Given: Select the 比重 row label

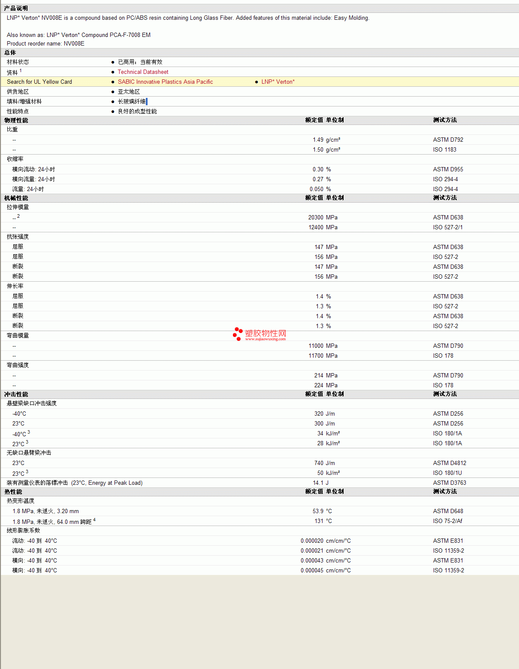Looking at the screenshot, I should click(12, 129).
